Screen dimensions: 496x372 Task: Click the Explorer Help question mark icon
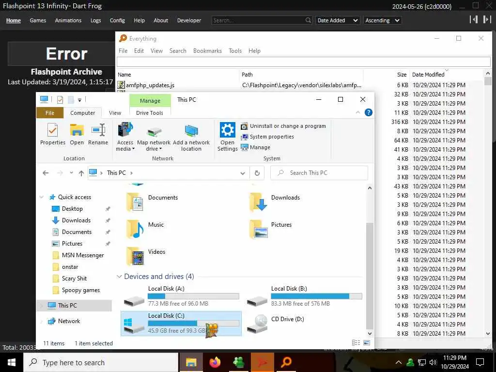click(368, 112)
